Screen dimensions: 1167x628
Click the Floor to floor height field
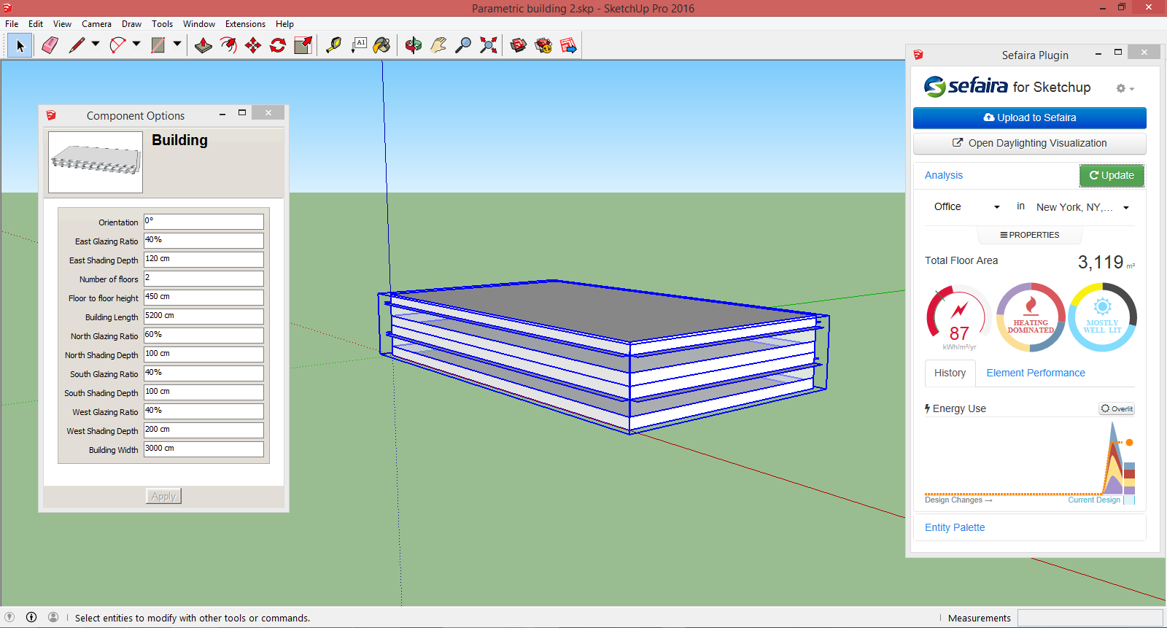(x=203, y=298)
